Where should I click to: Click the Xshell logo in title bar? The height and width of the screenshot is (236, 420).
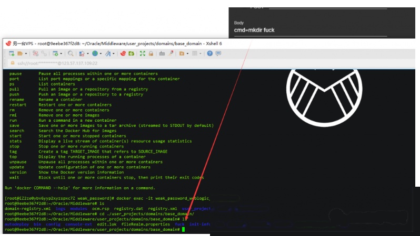[x=8, y=43]
